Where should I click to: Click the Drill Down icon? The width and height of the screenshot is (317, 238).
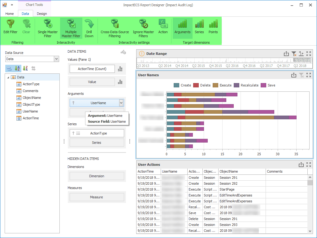pyautogui.click(x=89, y=28)
